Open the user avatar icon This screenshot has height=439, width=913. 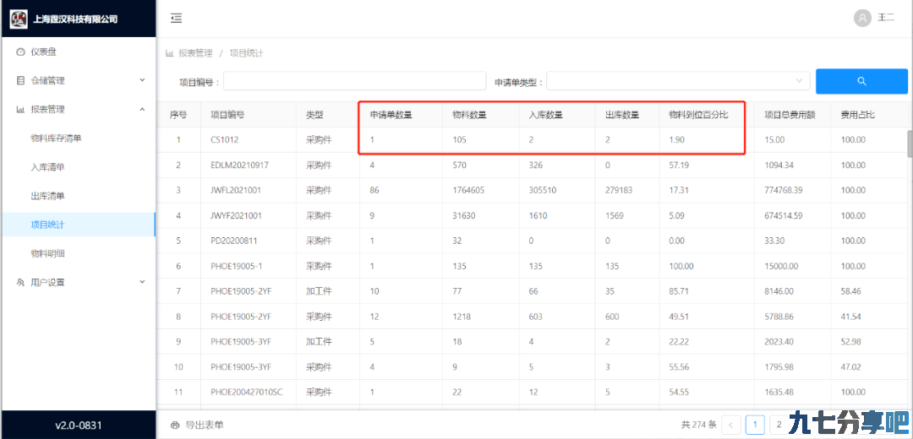(x=861, y=19)
